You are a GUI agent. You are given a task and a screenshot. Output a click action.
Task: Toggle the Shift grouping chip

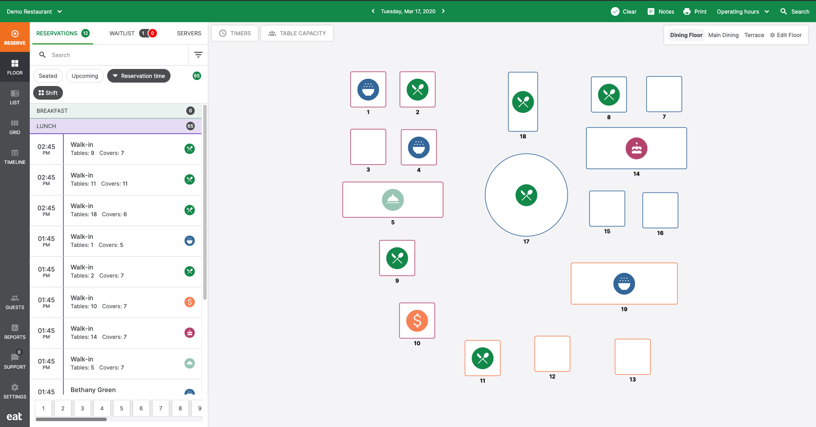pyautogui.click(x=48, y=93)
